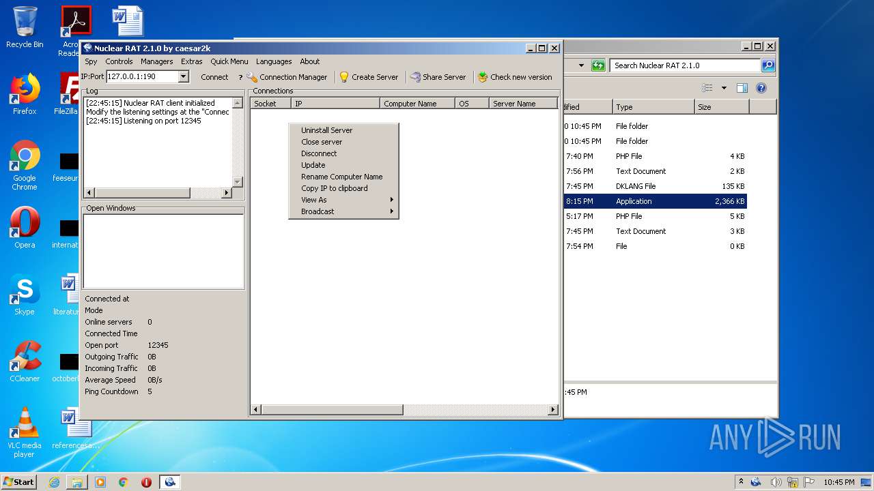The height and width of the screenshot is (491, 874).
Task: Open Explorer view options dropdown arrow
Action: pos(724,88)
